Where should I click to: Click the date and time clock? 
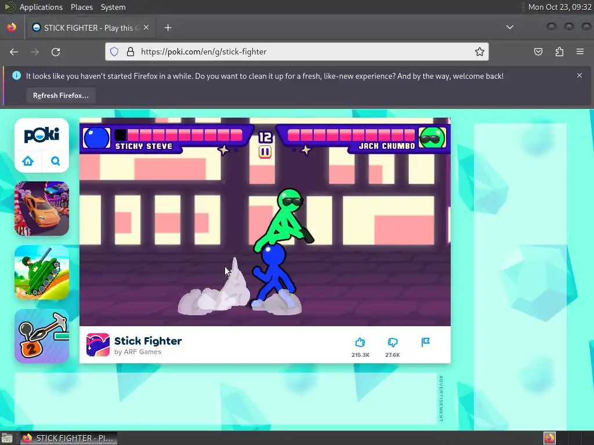pos(560,7)
